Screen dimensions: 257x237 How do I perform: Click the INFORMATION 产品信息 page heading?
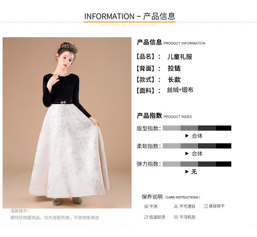click(x=130, y=16)
